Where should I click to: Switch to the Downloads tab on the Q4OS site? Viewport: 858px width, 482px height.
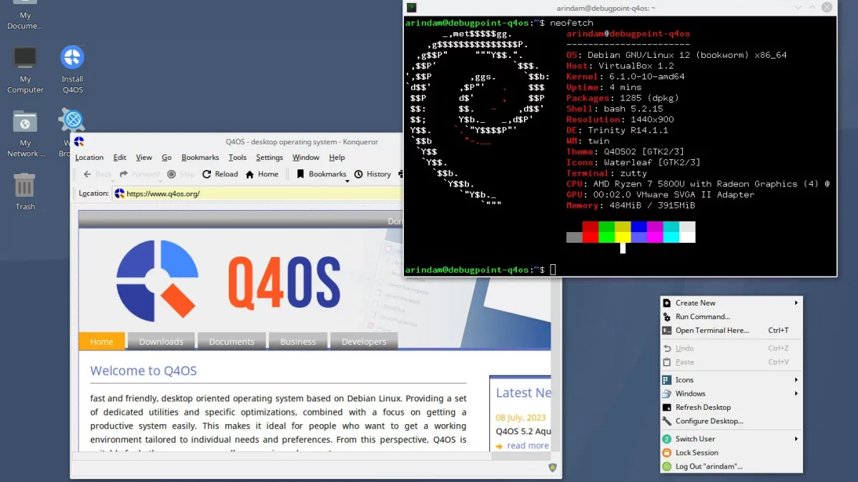(161, 341)
